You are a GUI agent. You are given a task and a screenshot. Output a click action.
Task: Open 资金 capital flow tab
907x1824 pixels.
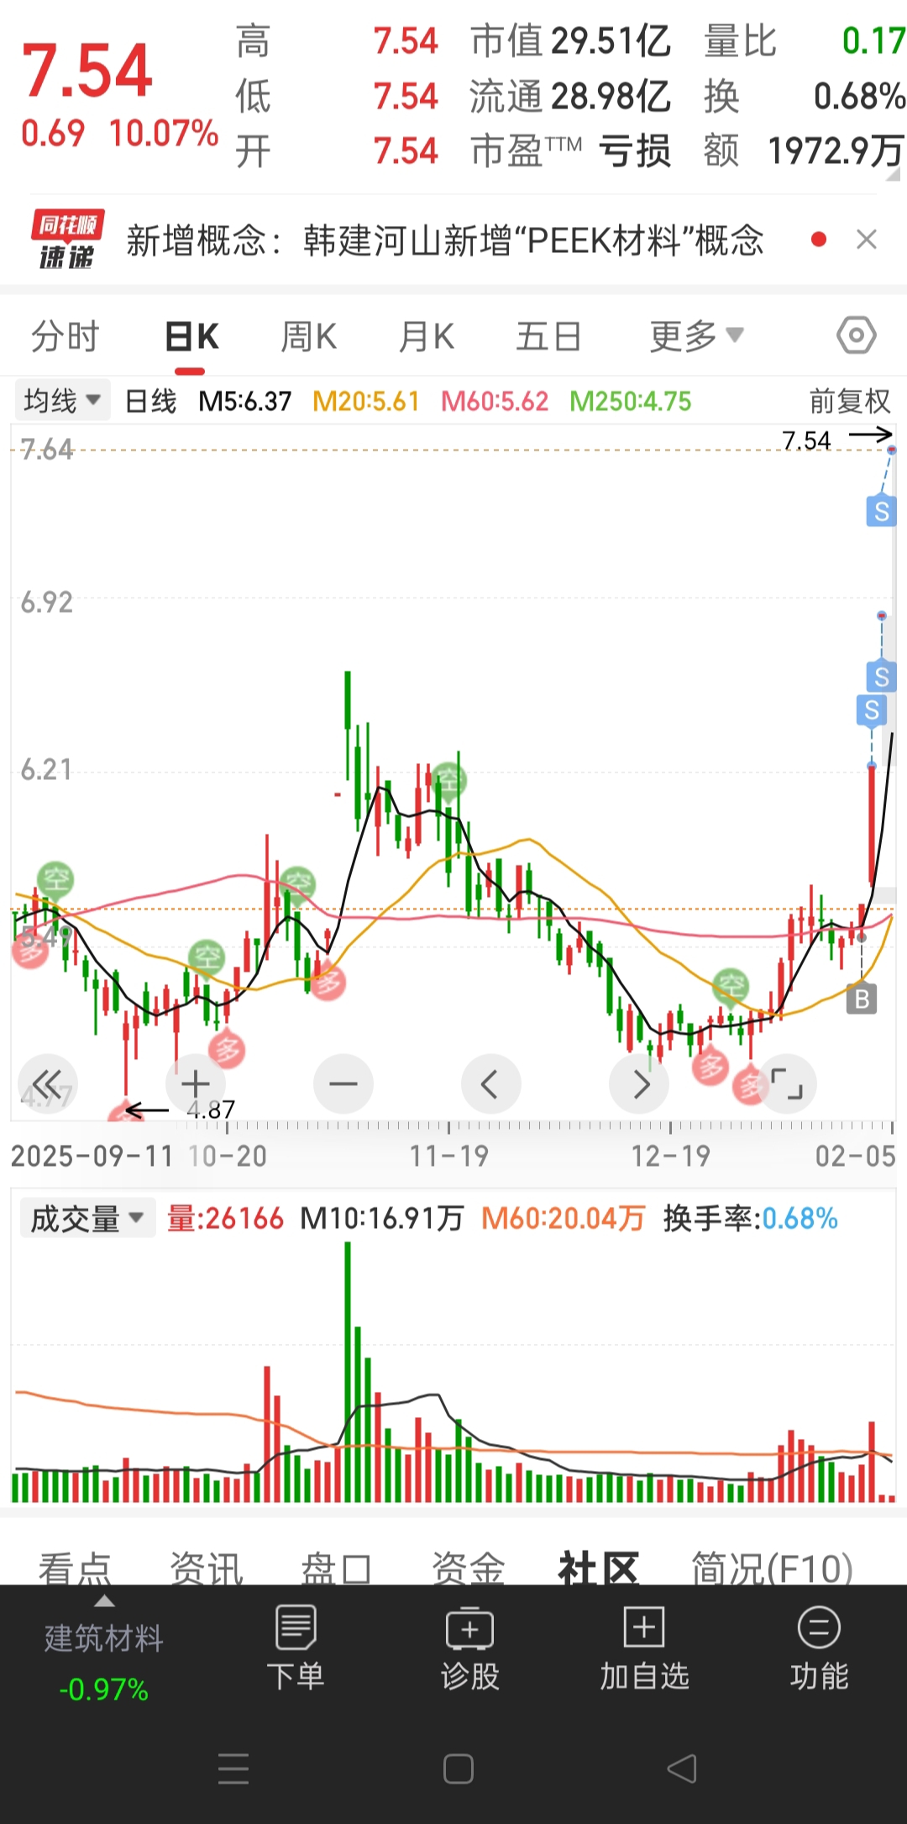tap(469, 1568)
